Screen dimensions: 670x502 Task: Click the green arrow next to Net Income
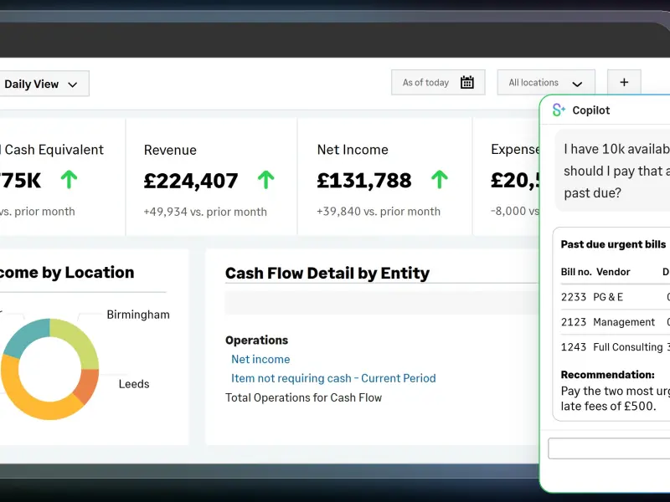[439, 179]
